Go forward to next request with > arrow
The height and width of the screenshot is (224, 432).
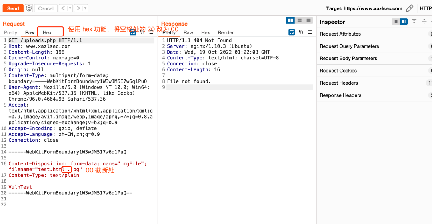pos(78,8)
